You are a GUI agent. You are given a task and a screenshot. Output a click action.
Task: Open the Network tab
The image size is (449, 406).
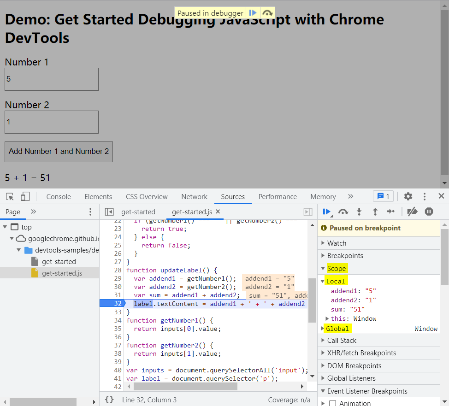[x=194, y=197]
